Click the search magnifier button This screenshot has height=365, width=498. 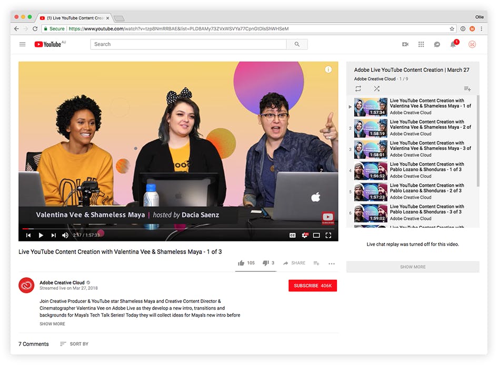coord(297,44)
